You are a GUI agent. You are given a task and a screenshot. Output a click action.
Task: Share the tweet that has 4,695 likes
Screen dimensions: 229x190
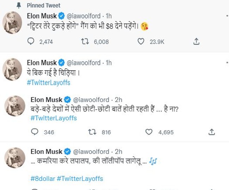coord(211,132)
